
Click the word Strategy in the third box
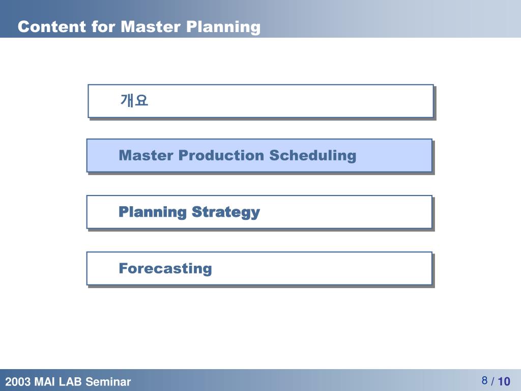pos(226,212)
